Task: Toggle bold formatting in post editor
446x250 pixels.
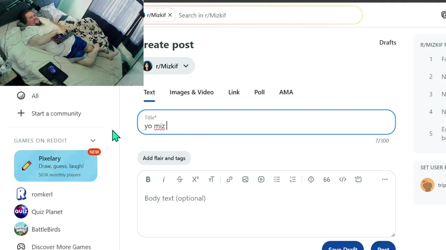Action: coord(148,180)
